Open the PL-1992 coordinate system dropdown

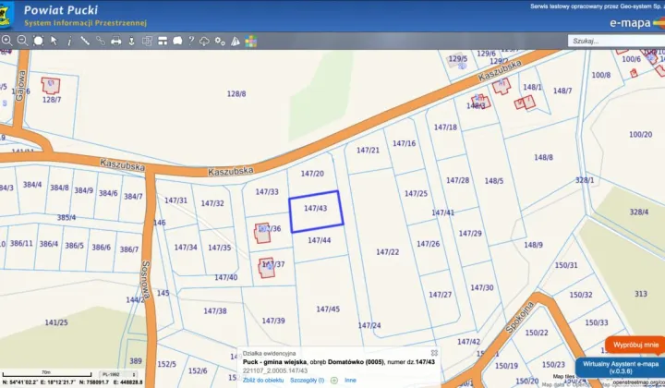pyautogui.click(x=119, y=374)
